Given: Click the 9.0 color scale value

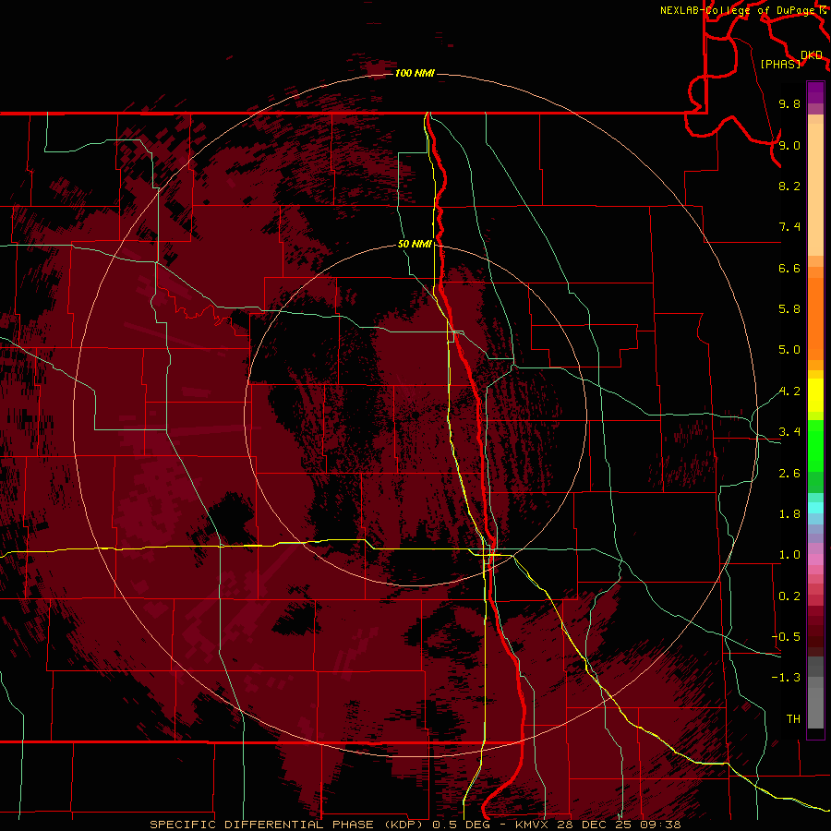Looking at the screenshot, I should click(x=789, y=145).
